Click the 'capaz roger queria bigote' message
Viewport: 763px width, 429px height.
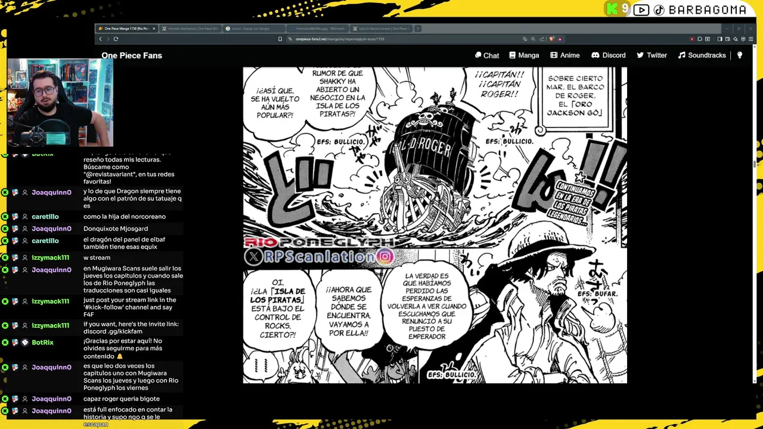point(122,399)
